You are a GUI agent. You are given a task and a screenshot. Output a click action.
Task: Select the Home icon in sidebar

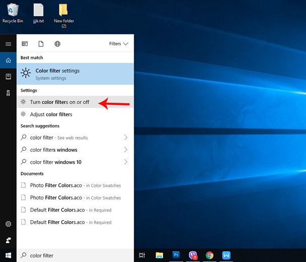point(8,60)
